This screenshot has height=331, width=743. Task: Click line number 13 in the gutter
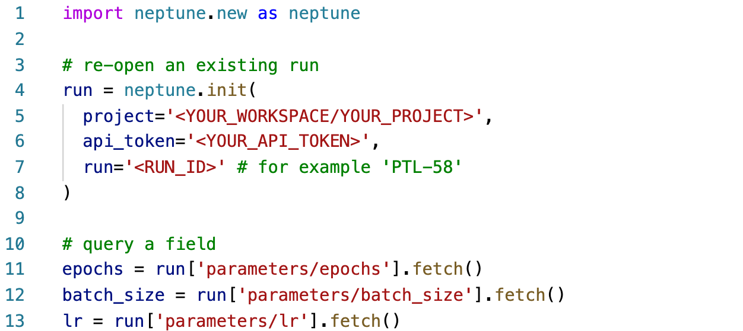coord(15,320)
